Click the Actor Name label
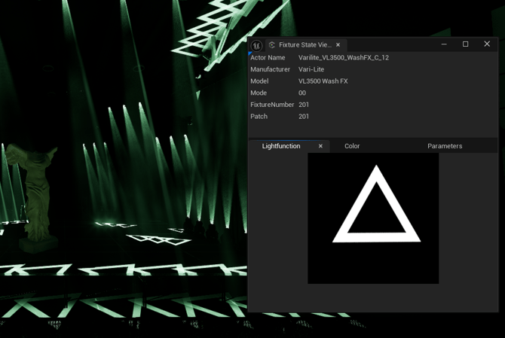The image size is (505, 338). coord(268,57)
